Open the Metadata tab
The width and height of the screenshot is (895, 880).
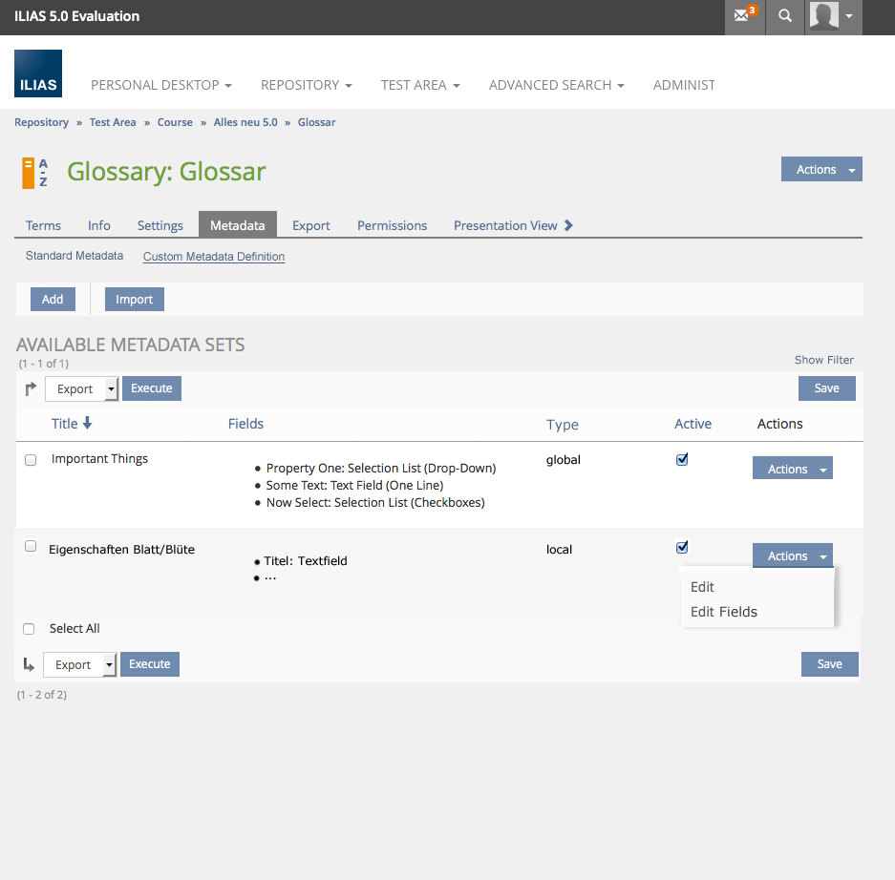238,224
